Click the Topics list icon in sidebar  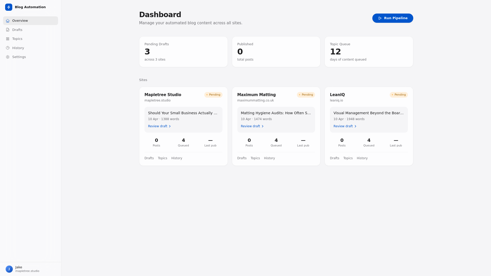(8, 39)
